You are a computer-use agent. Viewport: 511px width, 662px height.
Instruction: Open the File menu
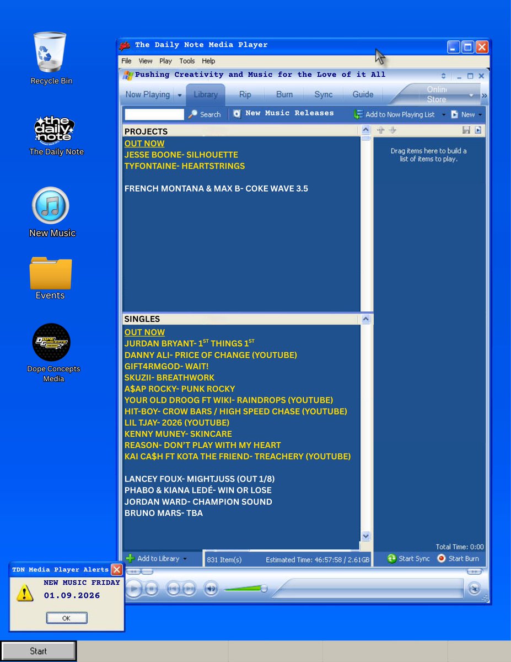(x=126, y=61)
